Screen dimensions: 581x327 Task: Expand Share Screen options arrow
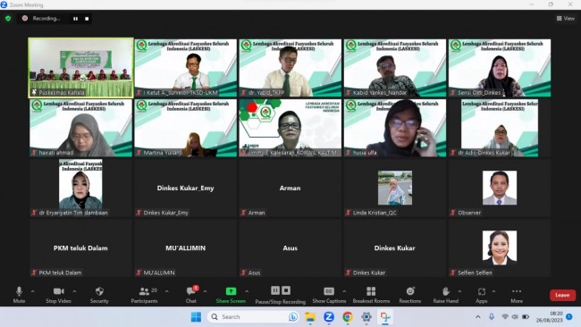pyautogui.click(x=247, y=291)
